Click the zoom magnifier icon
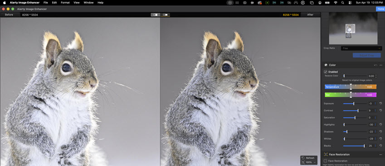Image resolution: width=385 pixels, height=166 pixels. click(303, 162)
